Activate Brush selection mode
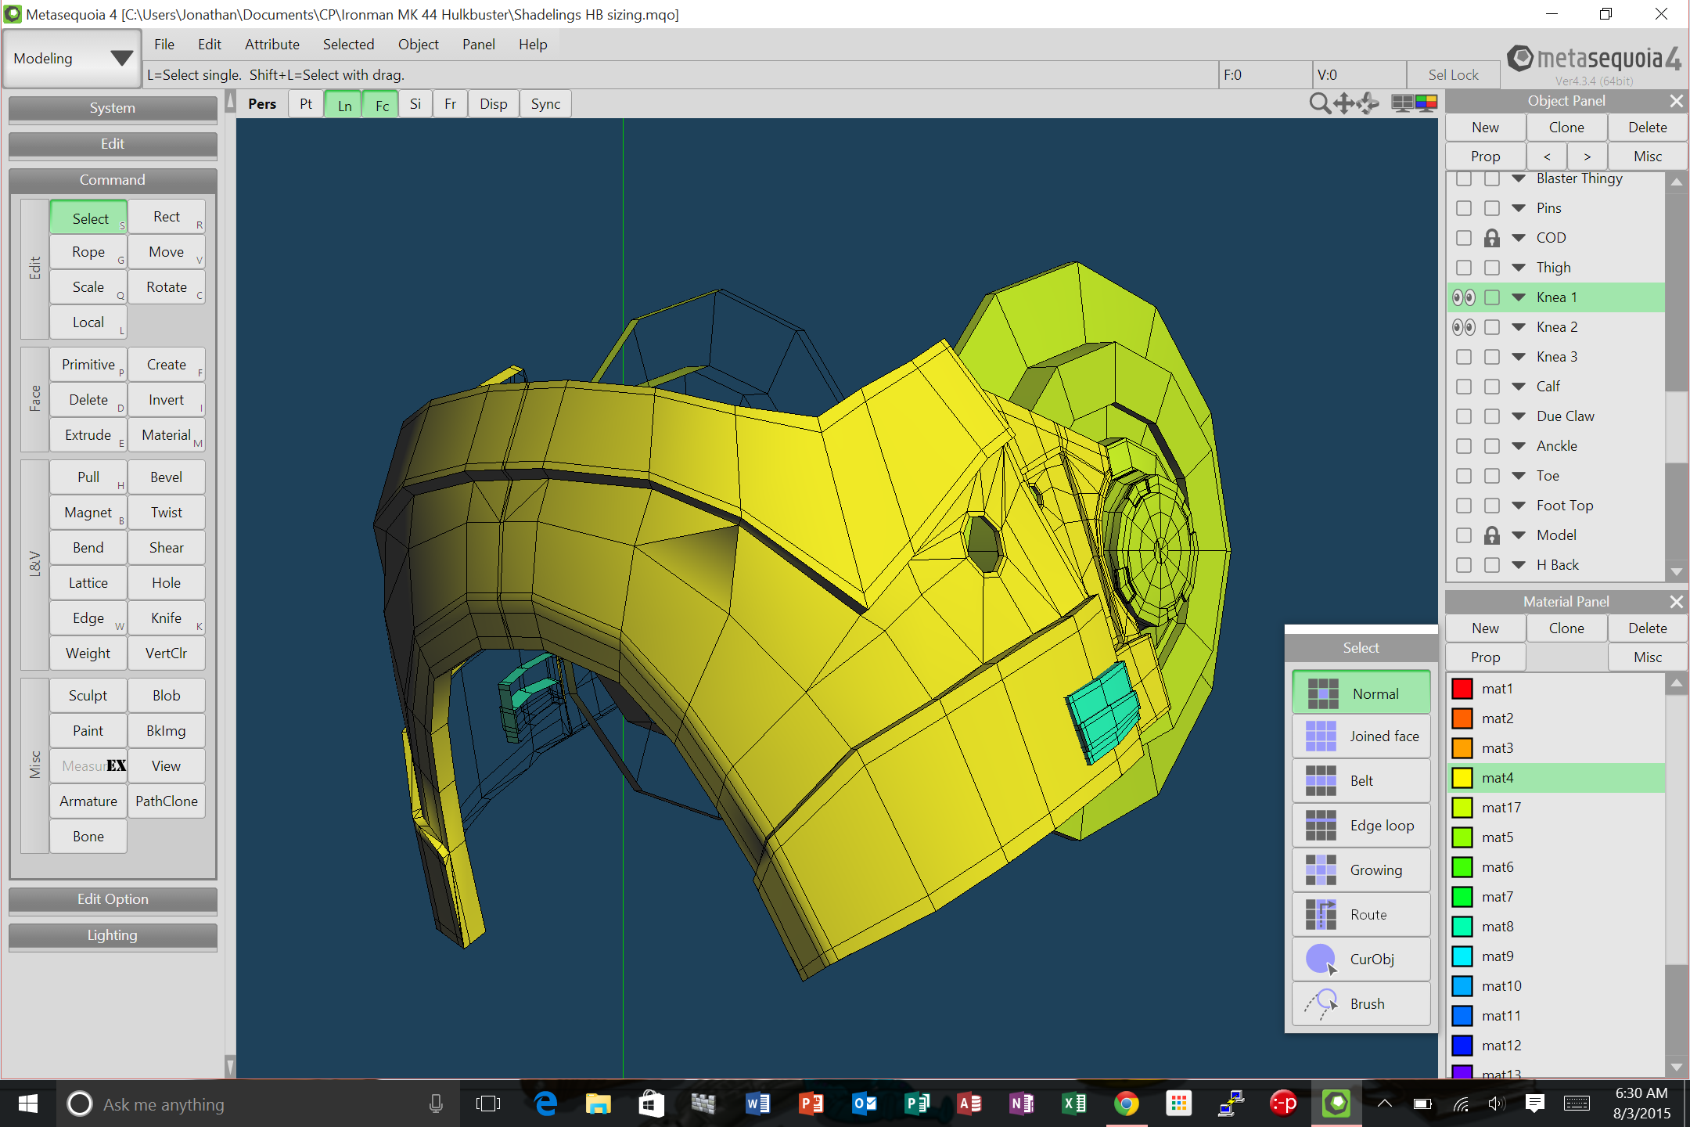Screen dimensions: 1690x1127 pyautogui.click(x=1361, y=1003)
